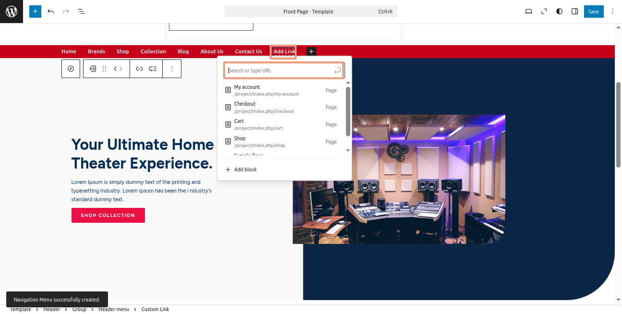Image resolution: width=622 pixels, height=314 pixels.
Task: Move the link block right
Action: pos(121,69)
